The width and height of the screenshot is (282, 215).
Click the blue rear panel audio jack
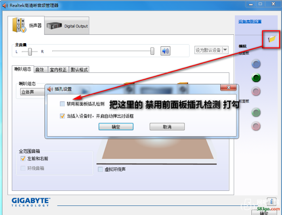[256, 64]
